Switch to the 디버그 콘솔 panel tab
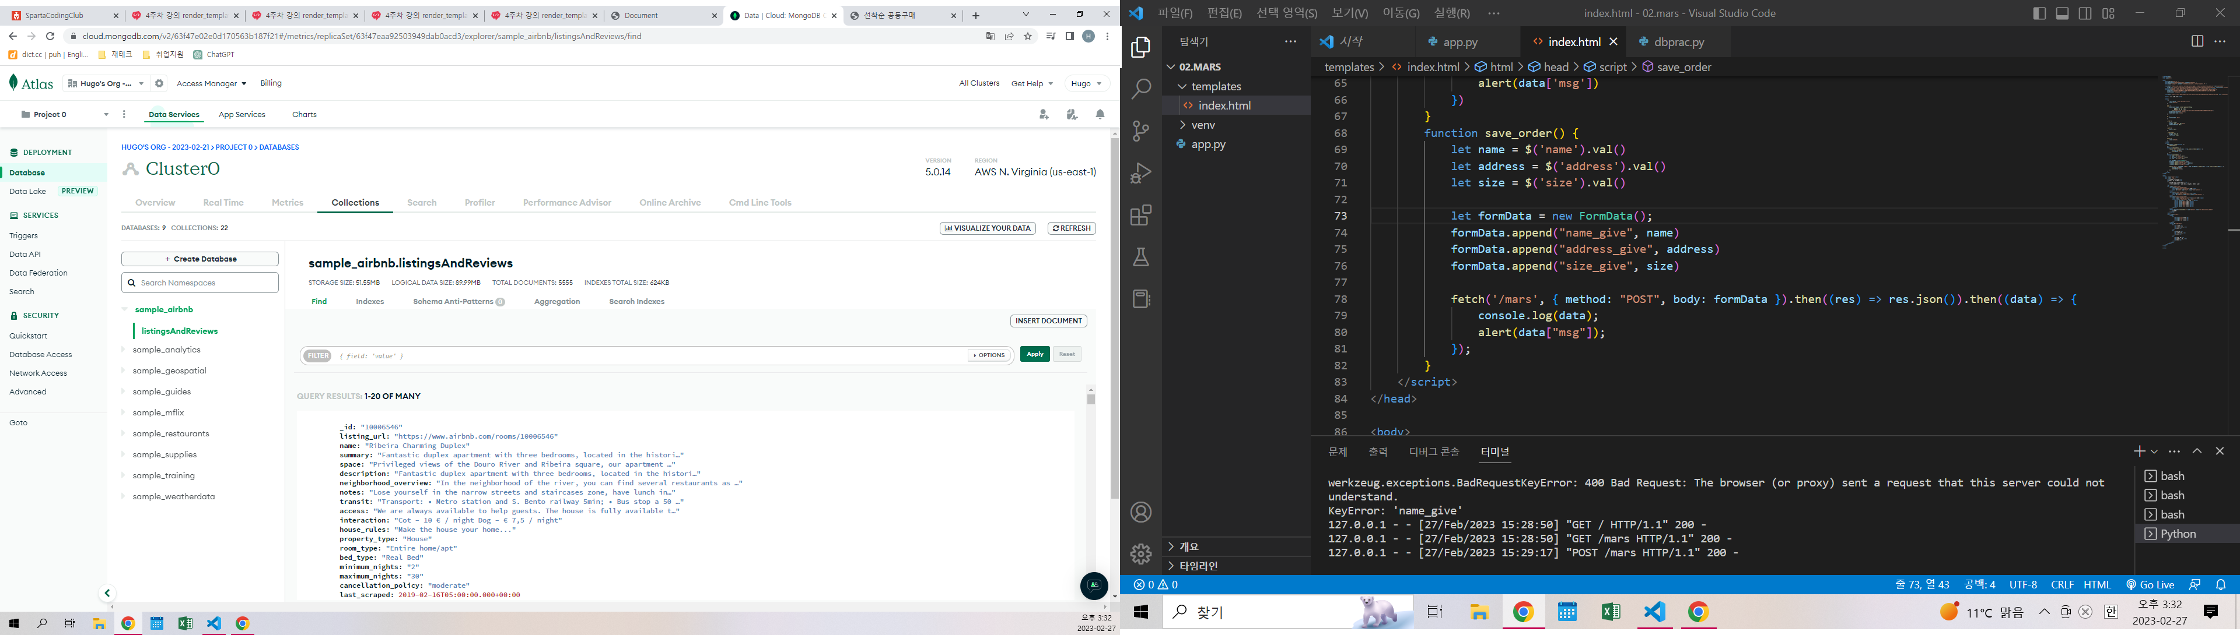 coord(1434,451)
